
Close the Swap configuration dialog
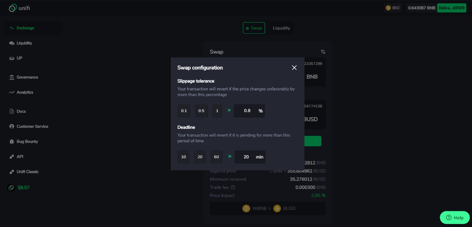click(294, 68)
